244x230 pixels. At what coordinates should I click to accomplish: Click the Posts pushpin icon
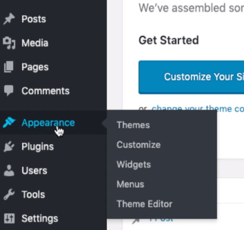[9, 19]
